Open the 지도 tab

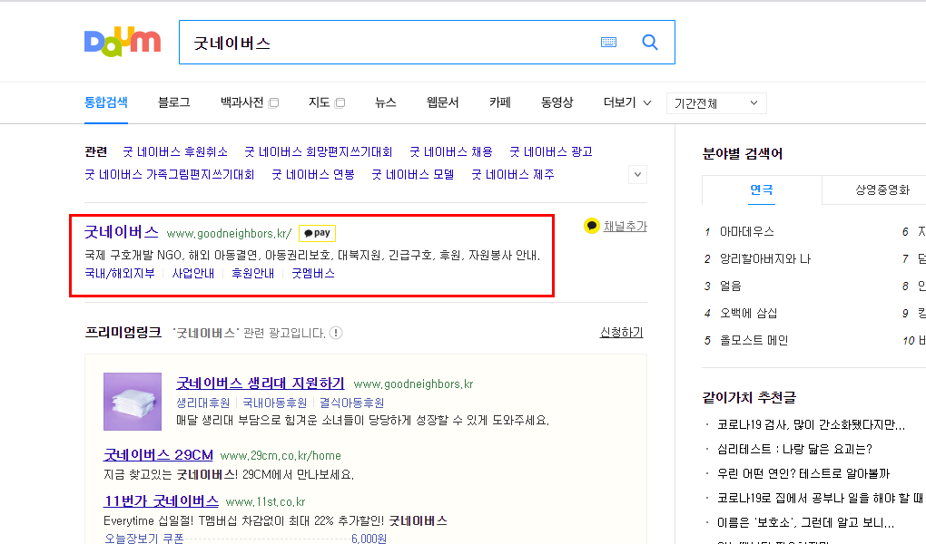coord(319,102)
